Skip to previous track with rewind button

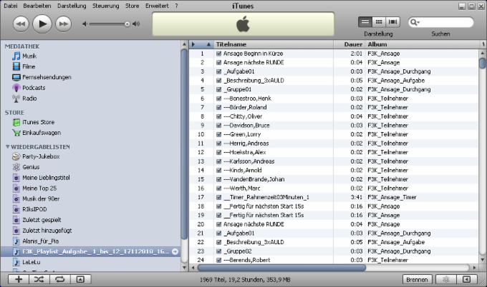[x=21, y=24]
